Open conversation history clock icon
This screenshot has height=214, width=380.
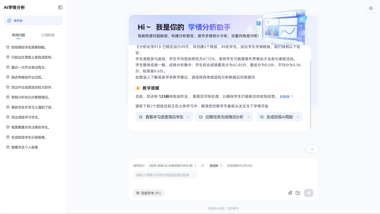click(x=371, y=8)
